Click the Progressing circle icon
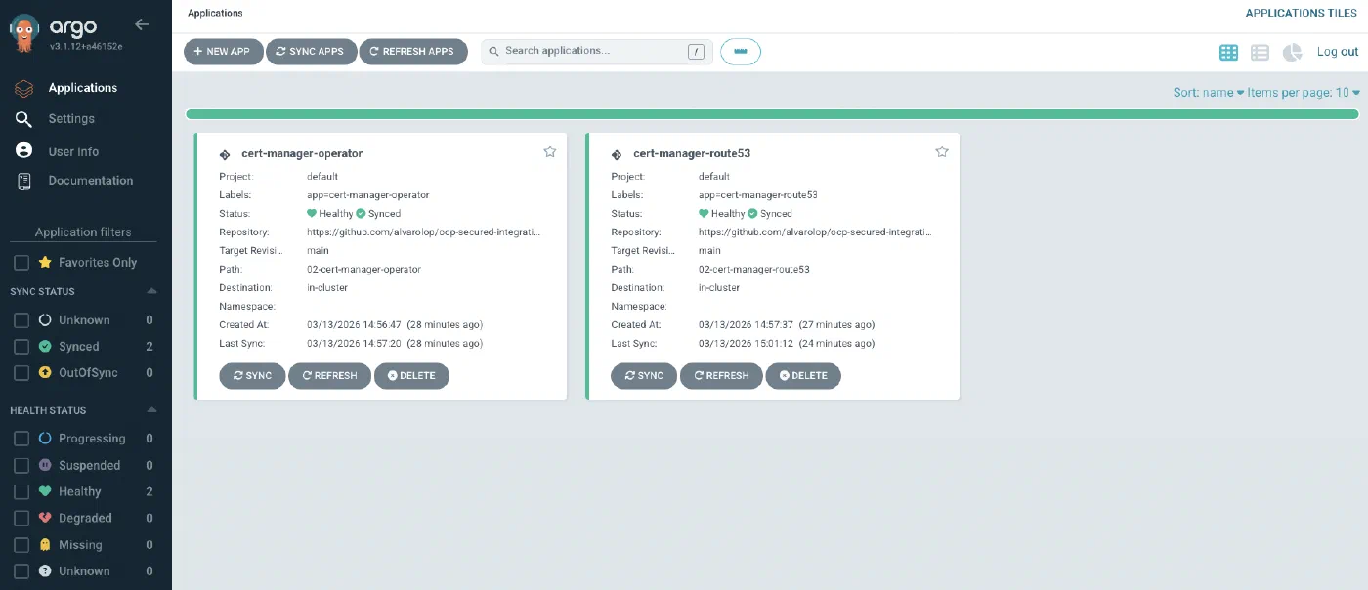The height and width of the screenshot is (590, 1368). click(45, 439)
